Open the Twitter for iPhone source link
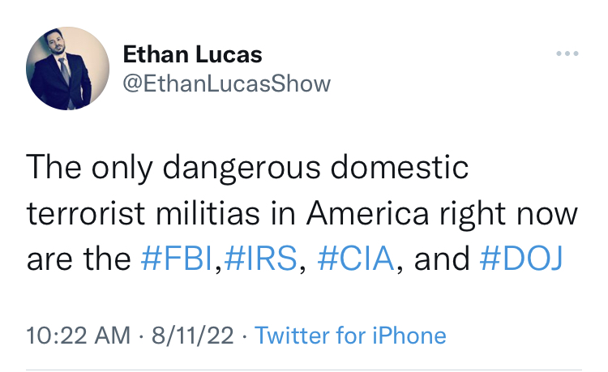608x372 pixels. (350, 335)
